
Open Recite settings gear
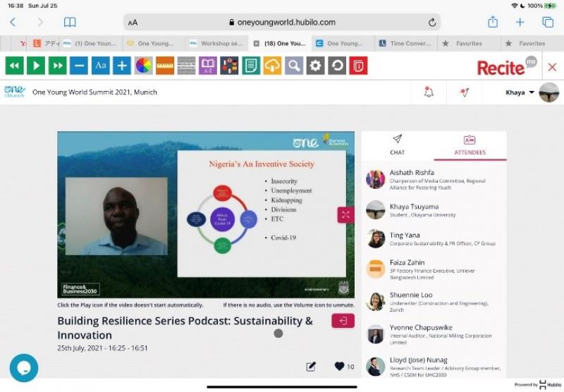click(315, 66)
